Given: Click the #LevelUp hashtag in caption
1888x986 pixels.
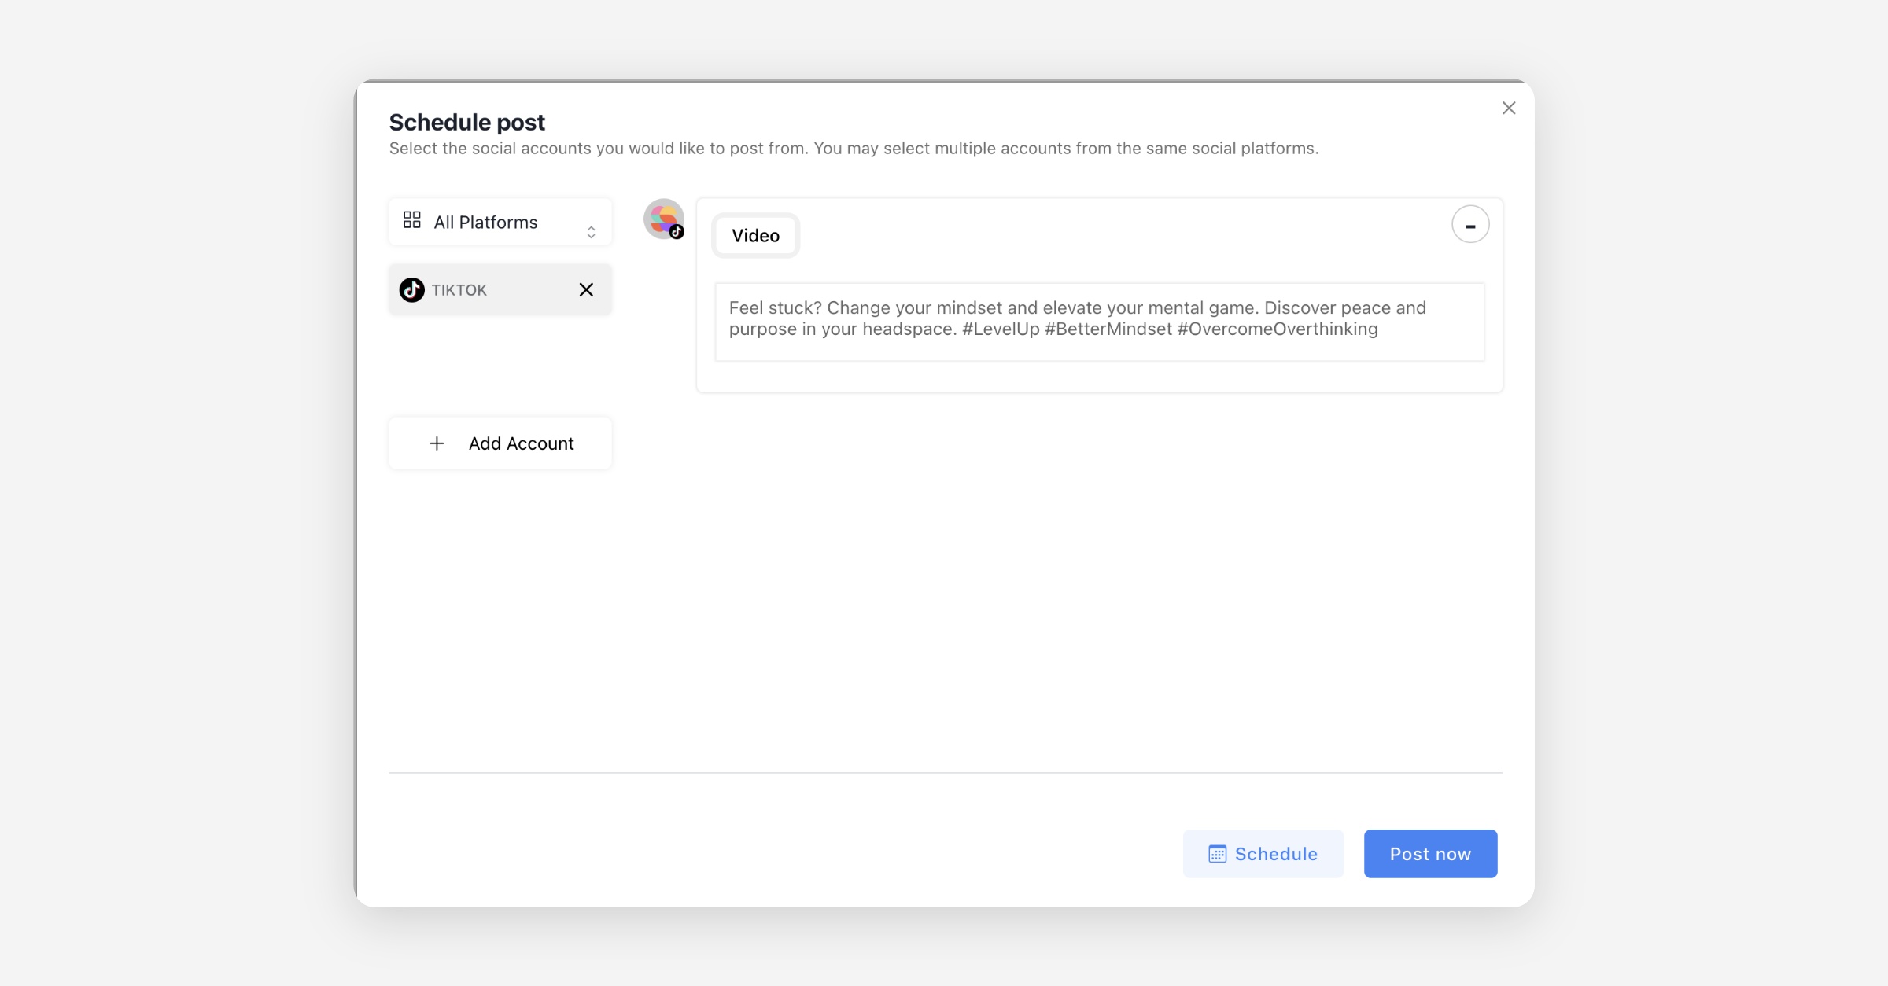Looking at the screenshot, I should [1000, 329].
